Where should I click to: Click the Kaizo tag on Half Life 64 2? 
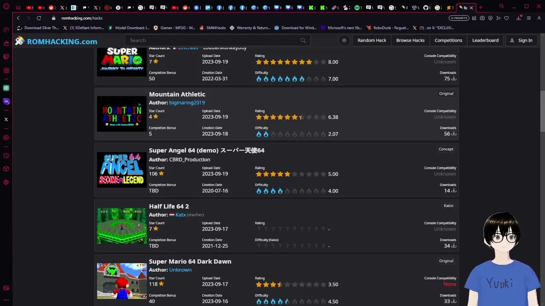click(x=448, y=206)
